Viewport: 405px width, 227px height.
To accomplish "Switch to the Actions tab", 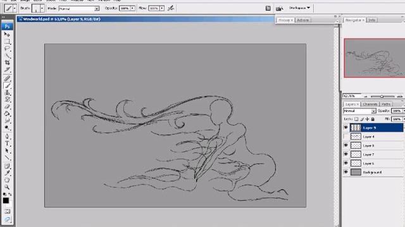I will pos(302,20).
